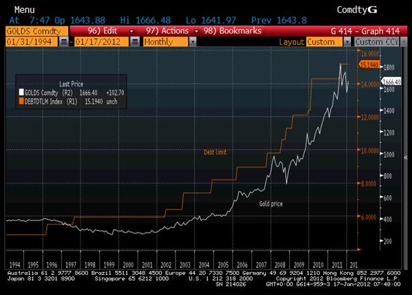Expand the side panel double-chevron arrow
The width and height of the screenshot is (412, 295).
pos(406,158)
